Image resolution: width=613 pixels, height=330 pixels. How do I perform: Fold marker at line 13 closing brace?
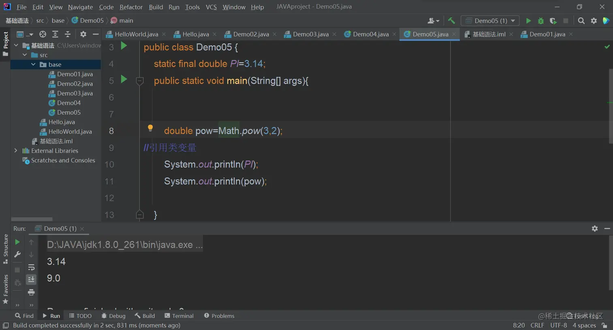point(140,214)
